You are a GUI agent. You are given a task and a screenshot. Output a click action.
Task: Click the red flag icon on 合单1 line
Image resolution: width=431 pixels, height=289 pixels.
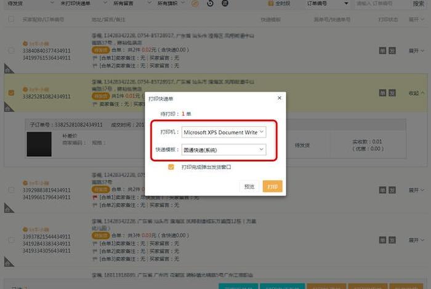95,197
